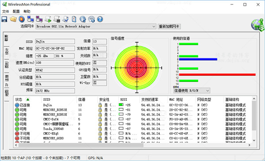Viewport: 265px width, 161px height.
Task: Sort list by the 支持的速率 column header
Action: 154,99
